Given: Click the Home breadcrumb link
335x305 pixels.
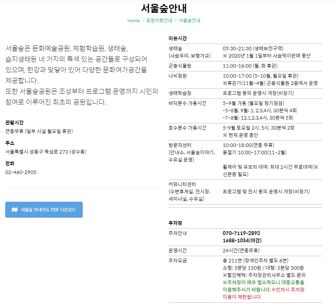Looking at the screenshot, I should pyautogui.click(x=133, y=20).
